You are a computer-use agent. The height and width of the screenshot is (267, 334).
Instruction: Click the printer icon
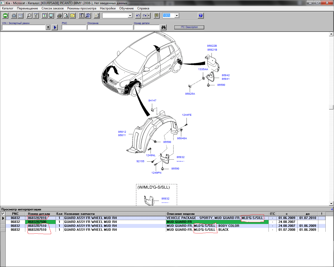59,16
